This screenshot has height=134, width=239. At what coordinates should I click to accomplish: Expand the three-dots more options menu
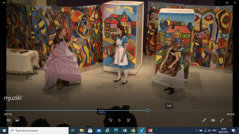[230, 120]
